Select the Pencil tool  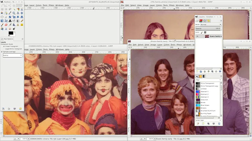point(22,21)
